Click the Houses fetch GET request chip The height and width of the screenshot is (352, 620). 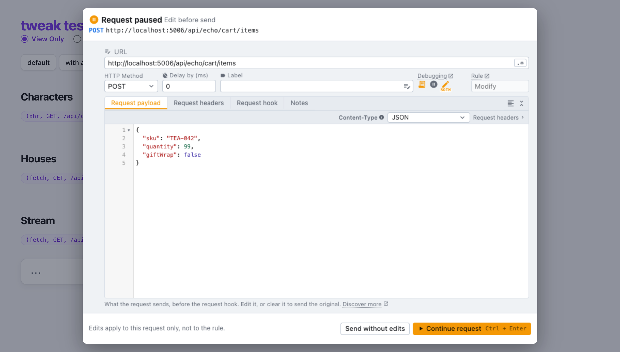[x=52, y=178]
